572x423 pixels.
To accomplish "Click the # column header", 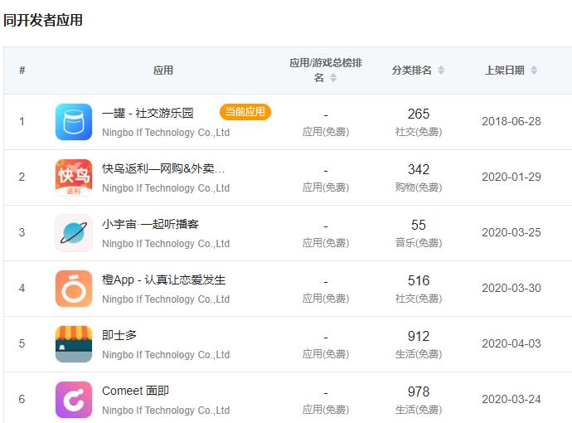I will coord(22,70).
